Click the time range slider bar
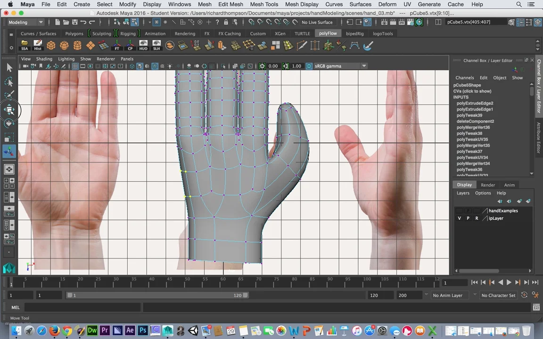This screenshot has height=339, width=543. tap(157, 295)
